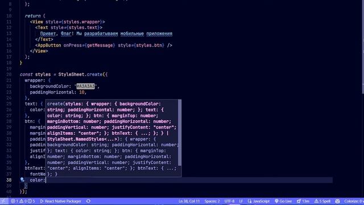Start React Native Packager from status bar
Viewport: 364px width, 205px height.
click(x=61, y=201)
